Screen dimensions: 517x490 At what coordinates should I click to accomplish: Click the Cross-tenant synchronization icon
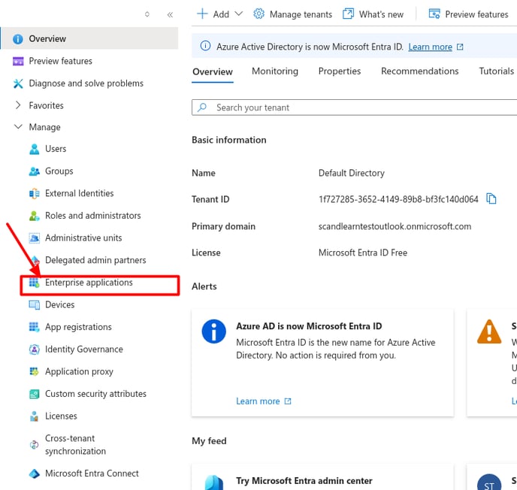34,445
